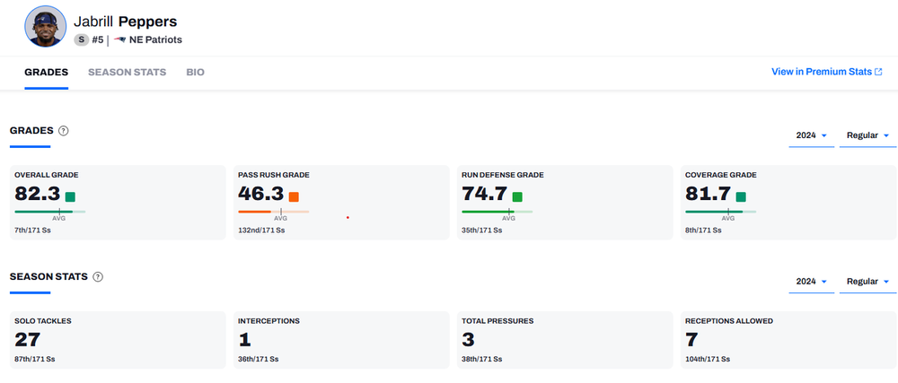This screenshot has width=898, height=383.
Task: Switch to the Bio tab
Action: 195,72
